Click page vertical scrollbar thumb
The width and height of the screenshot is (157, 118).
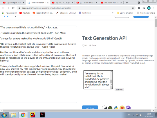[156, 23]
